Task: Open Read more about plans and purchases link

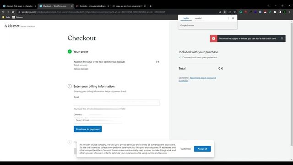Action: click(x=197, y=79)
